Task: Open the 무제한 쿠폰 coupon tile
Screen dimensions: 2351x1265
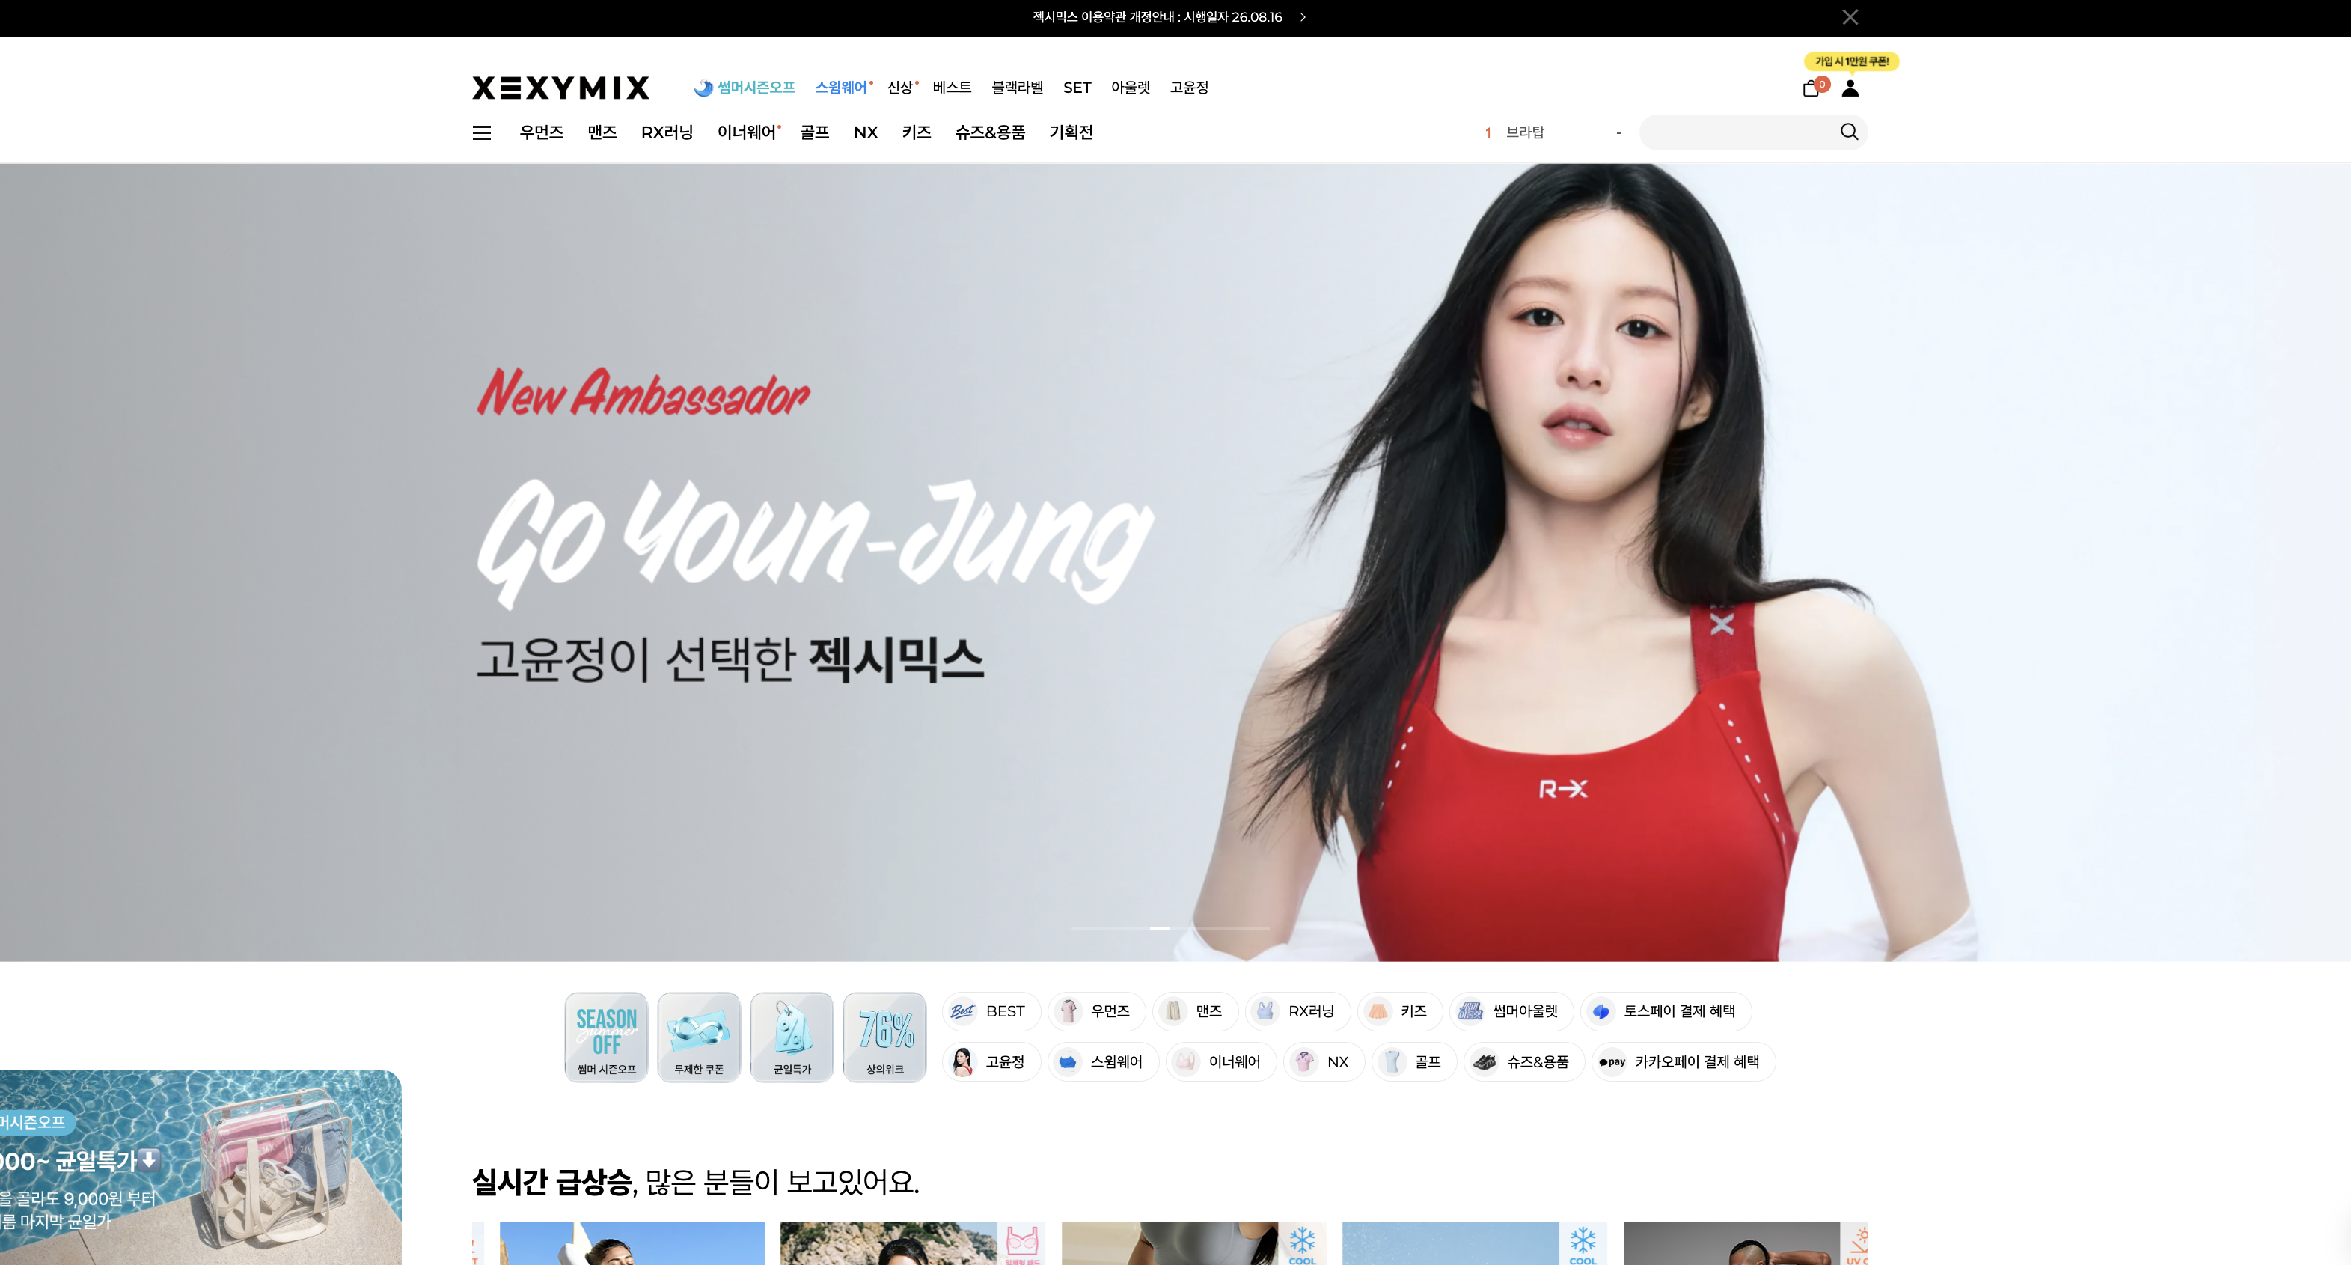Action: [x=699, y=1037]
